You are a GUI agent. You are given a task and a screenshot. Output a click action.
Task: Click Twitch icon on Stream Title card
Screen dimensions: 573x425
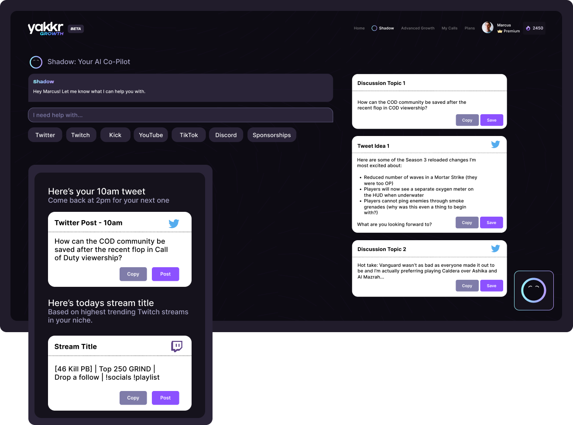point(177,347)
